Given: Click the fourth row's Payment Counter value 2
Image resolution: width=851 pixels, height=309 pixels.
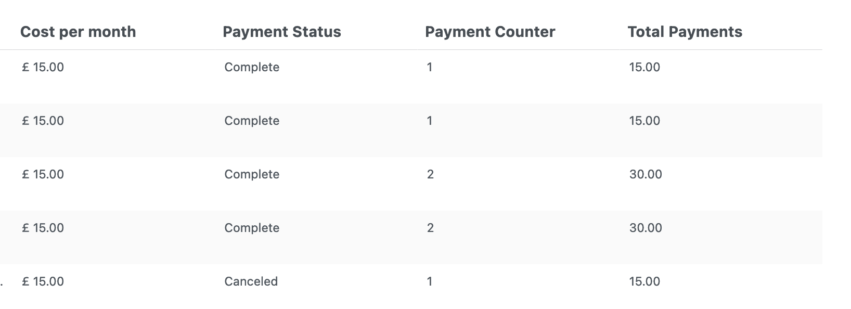Looking at the screenshot, I should (430, 228).
